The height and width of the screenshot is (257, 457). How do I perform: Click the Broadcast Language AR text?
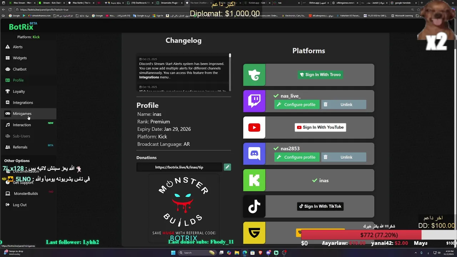164,144
